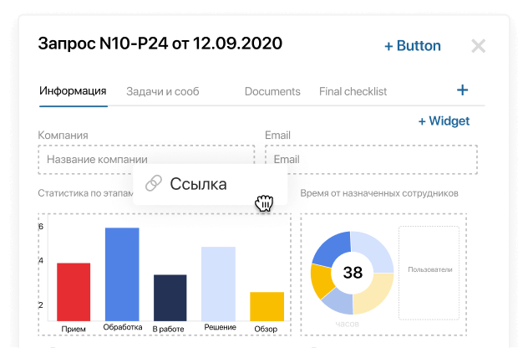This screenshot has height=348, width=528.
Task: Click the request title Запрос N10-P24
Action: [160, 43]
